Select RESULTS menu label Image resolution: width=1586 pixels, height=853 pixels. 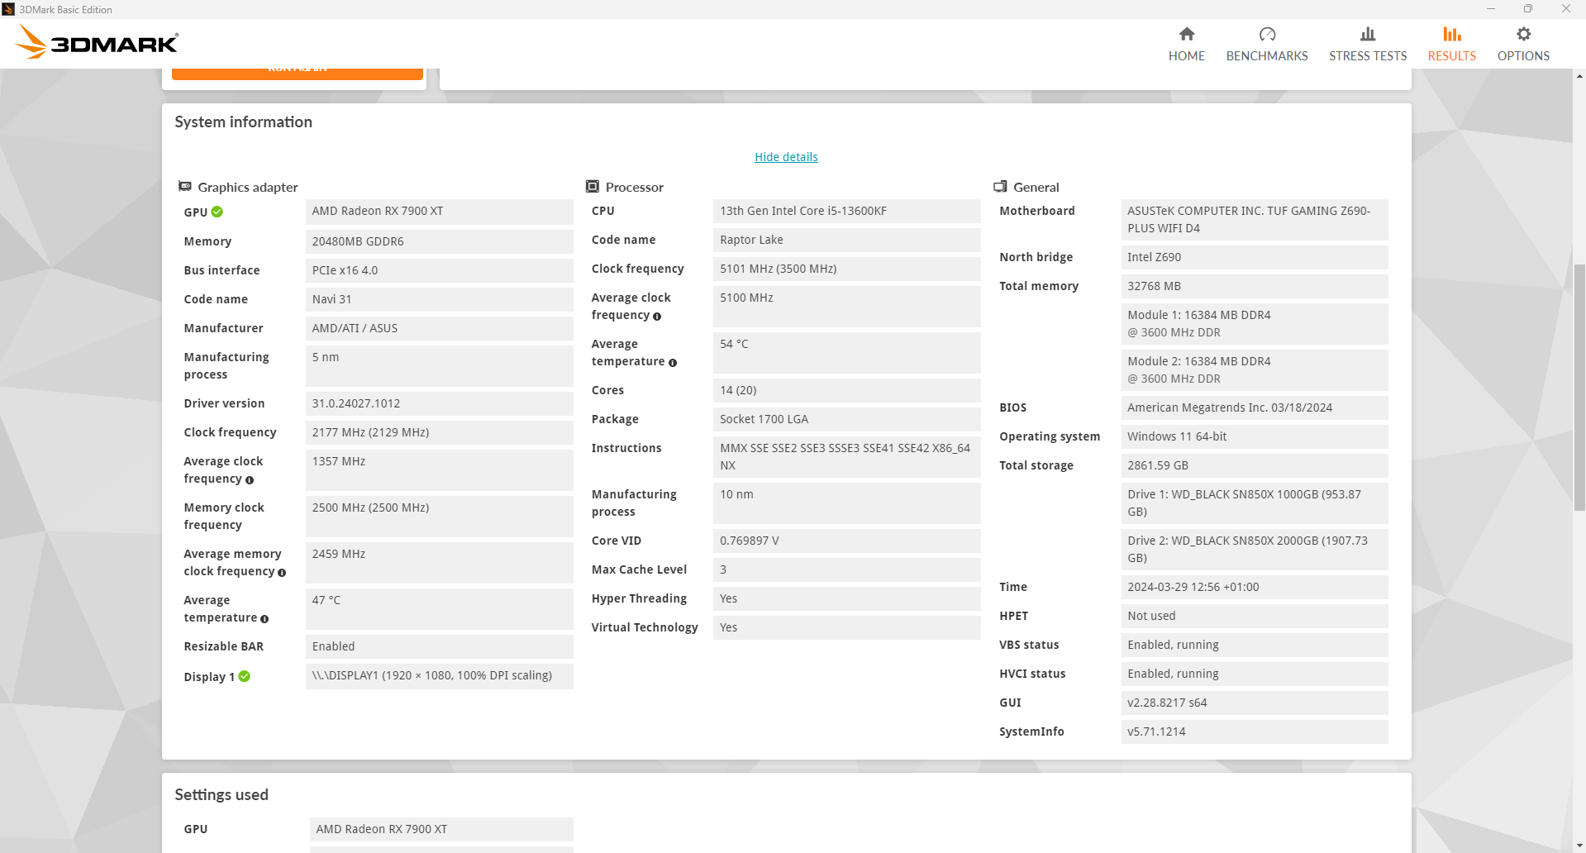1451,56
